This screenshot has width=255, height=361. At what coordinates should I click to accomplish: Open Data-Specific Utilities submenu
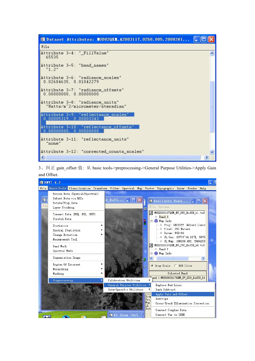(128, 290)
